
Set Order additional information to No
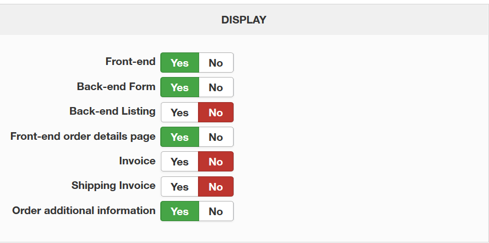pos(216,211)
